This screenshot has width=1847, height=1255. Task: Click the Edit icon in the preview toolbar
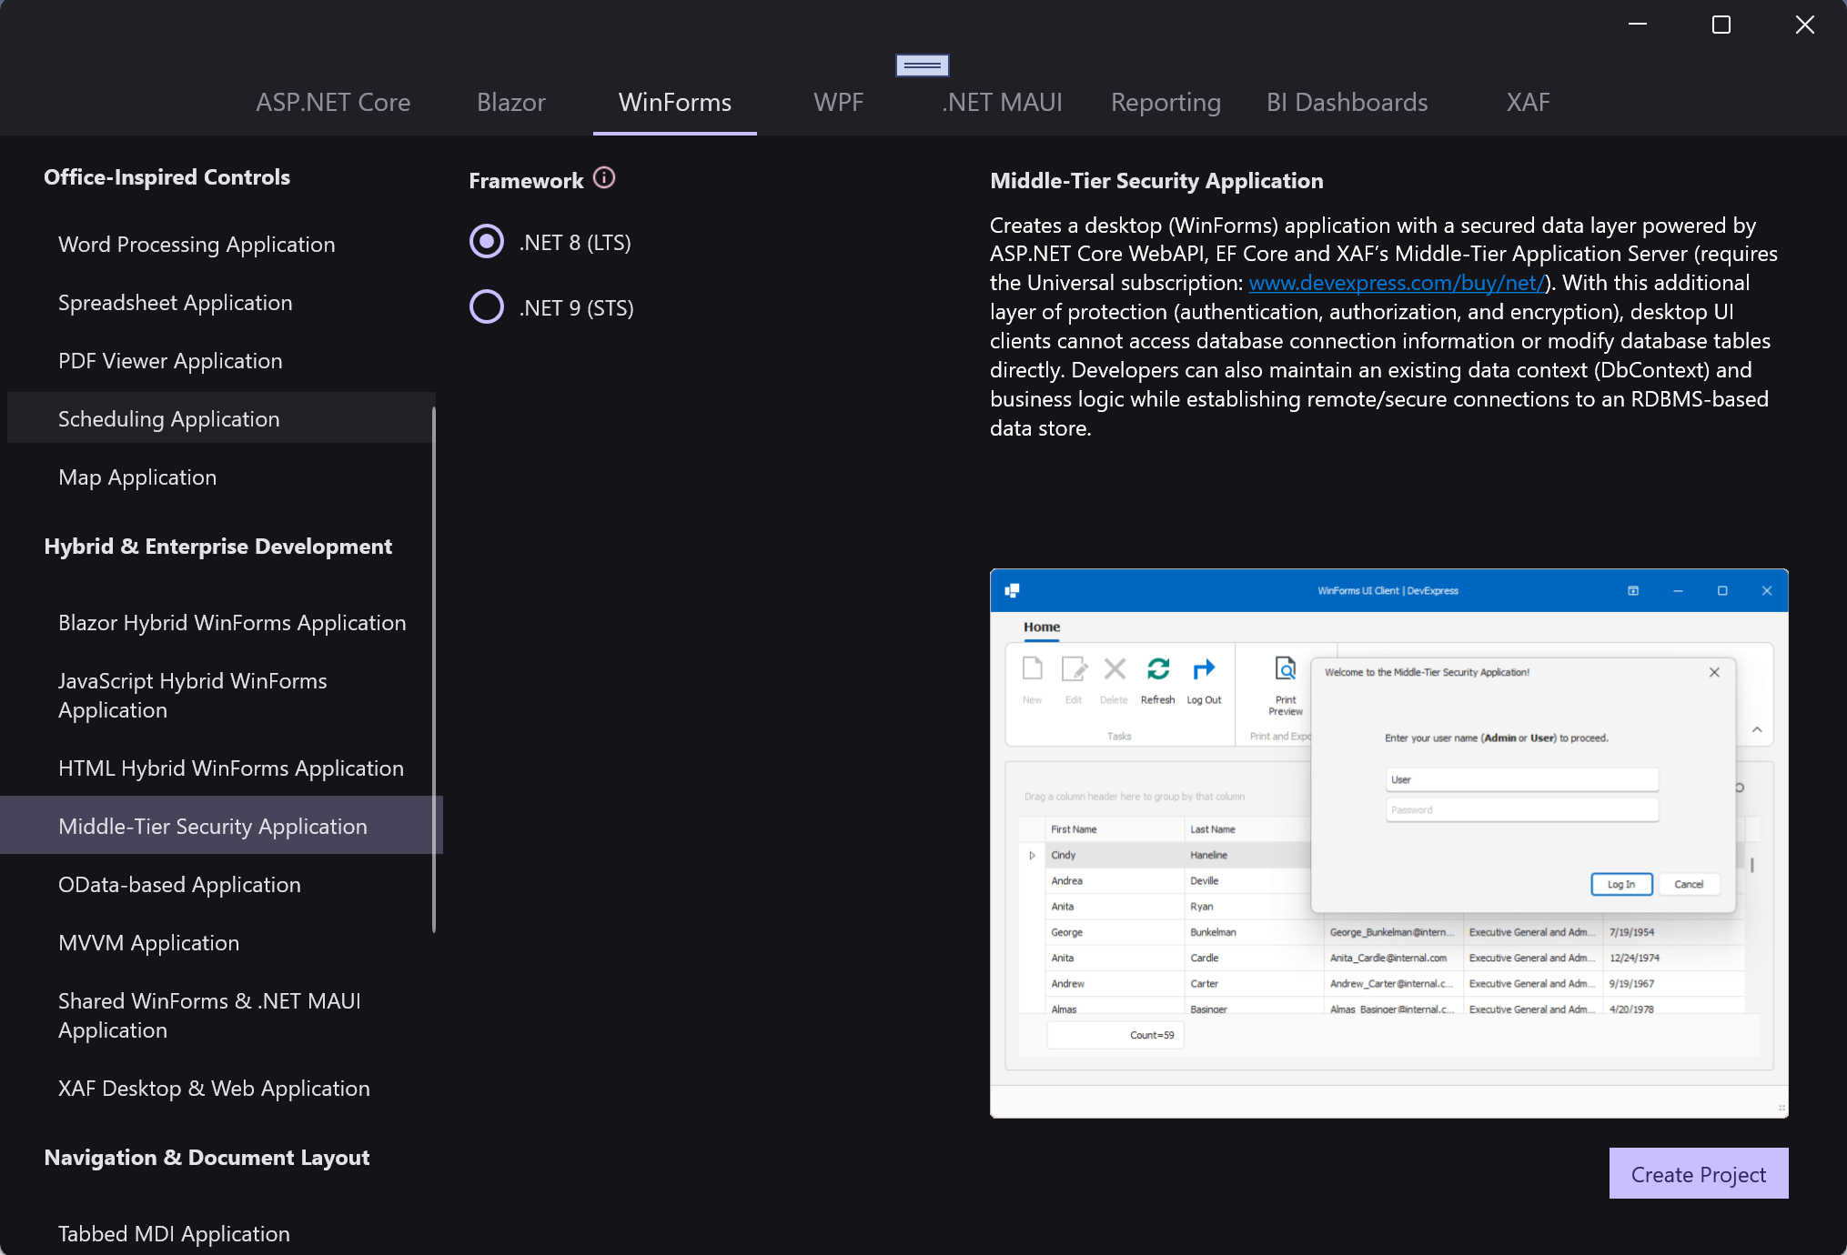pos(1074,669)
